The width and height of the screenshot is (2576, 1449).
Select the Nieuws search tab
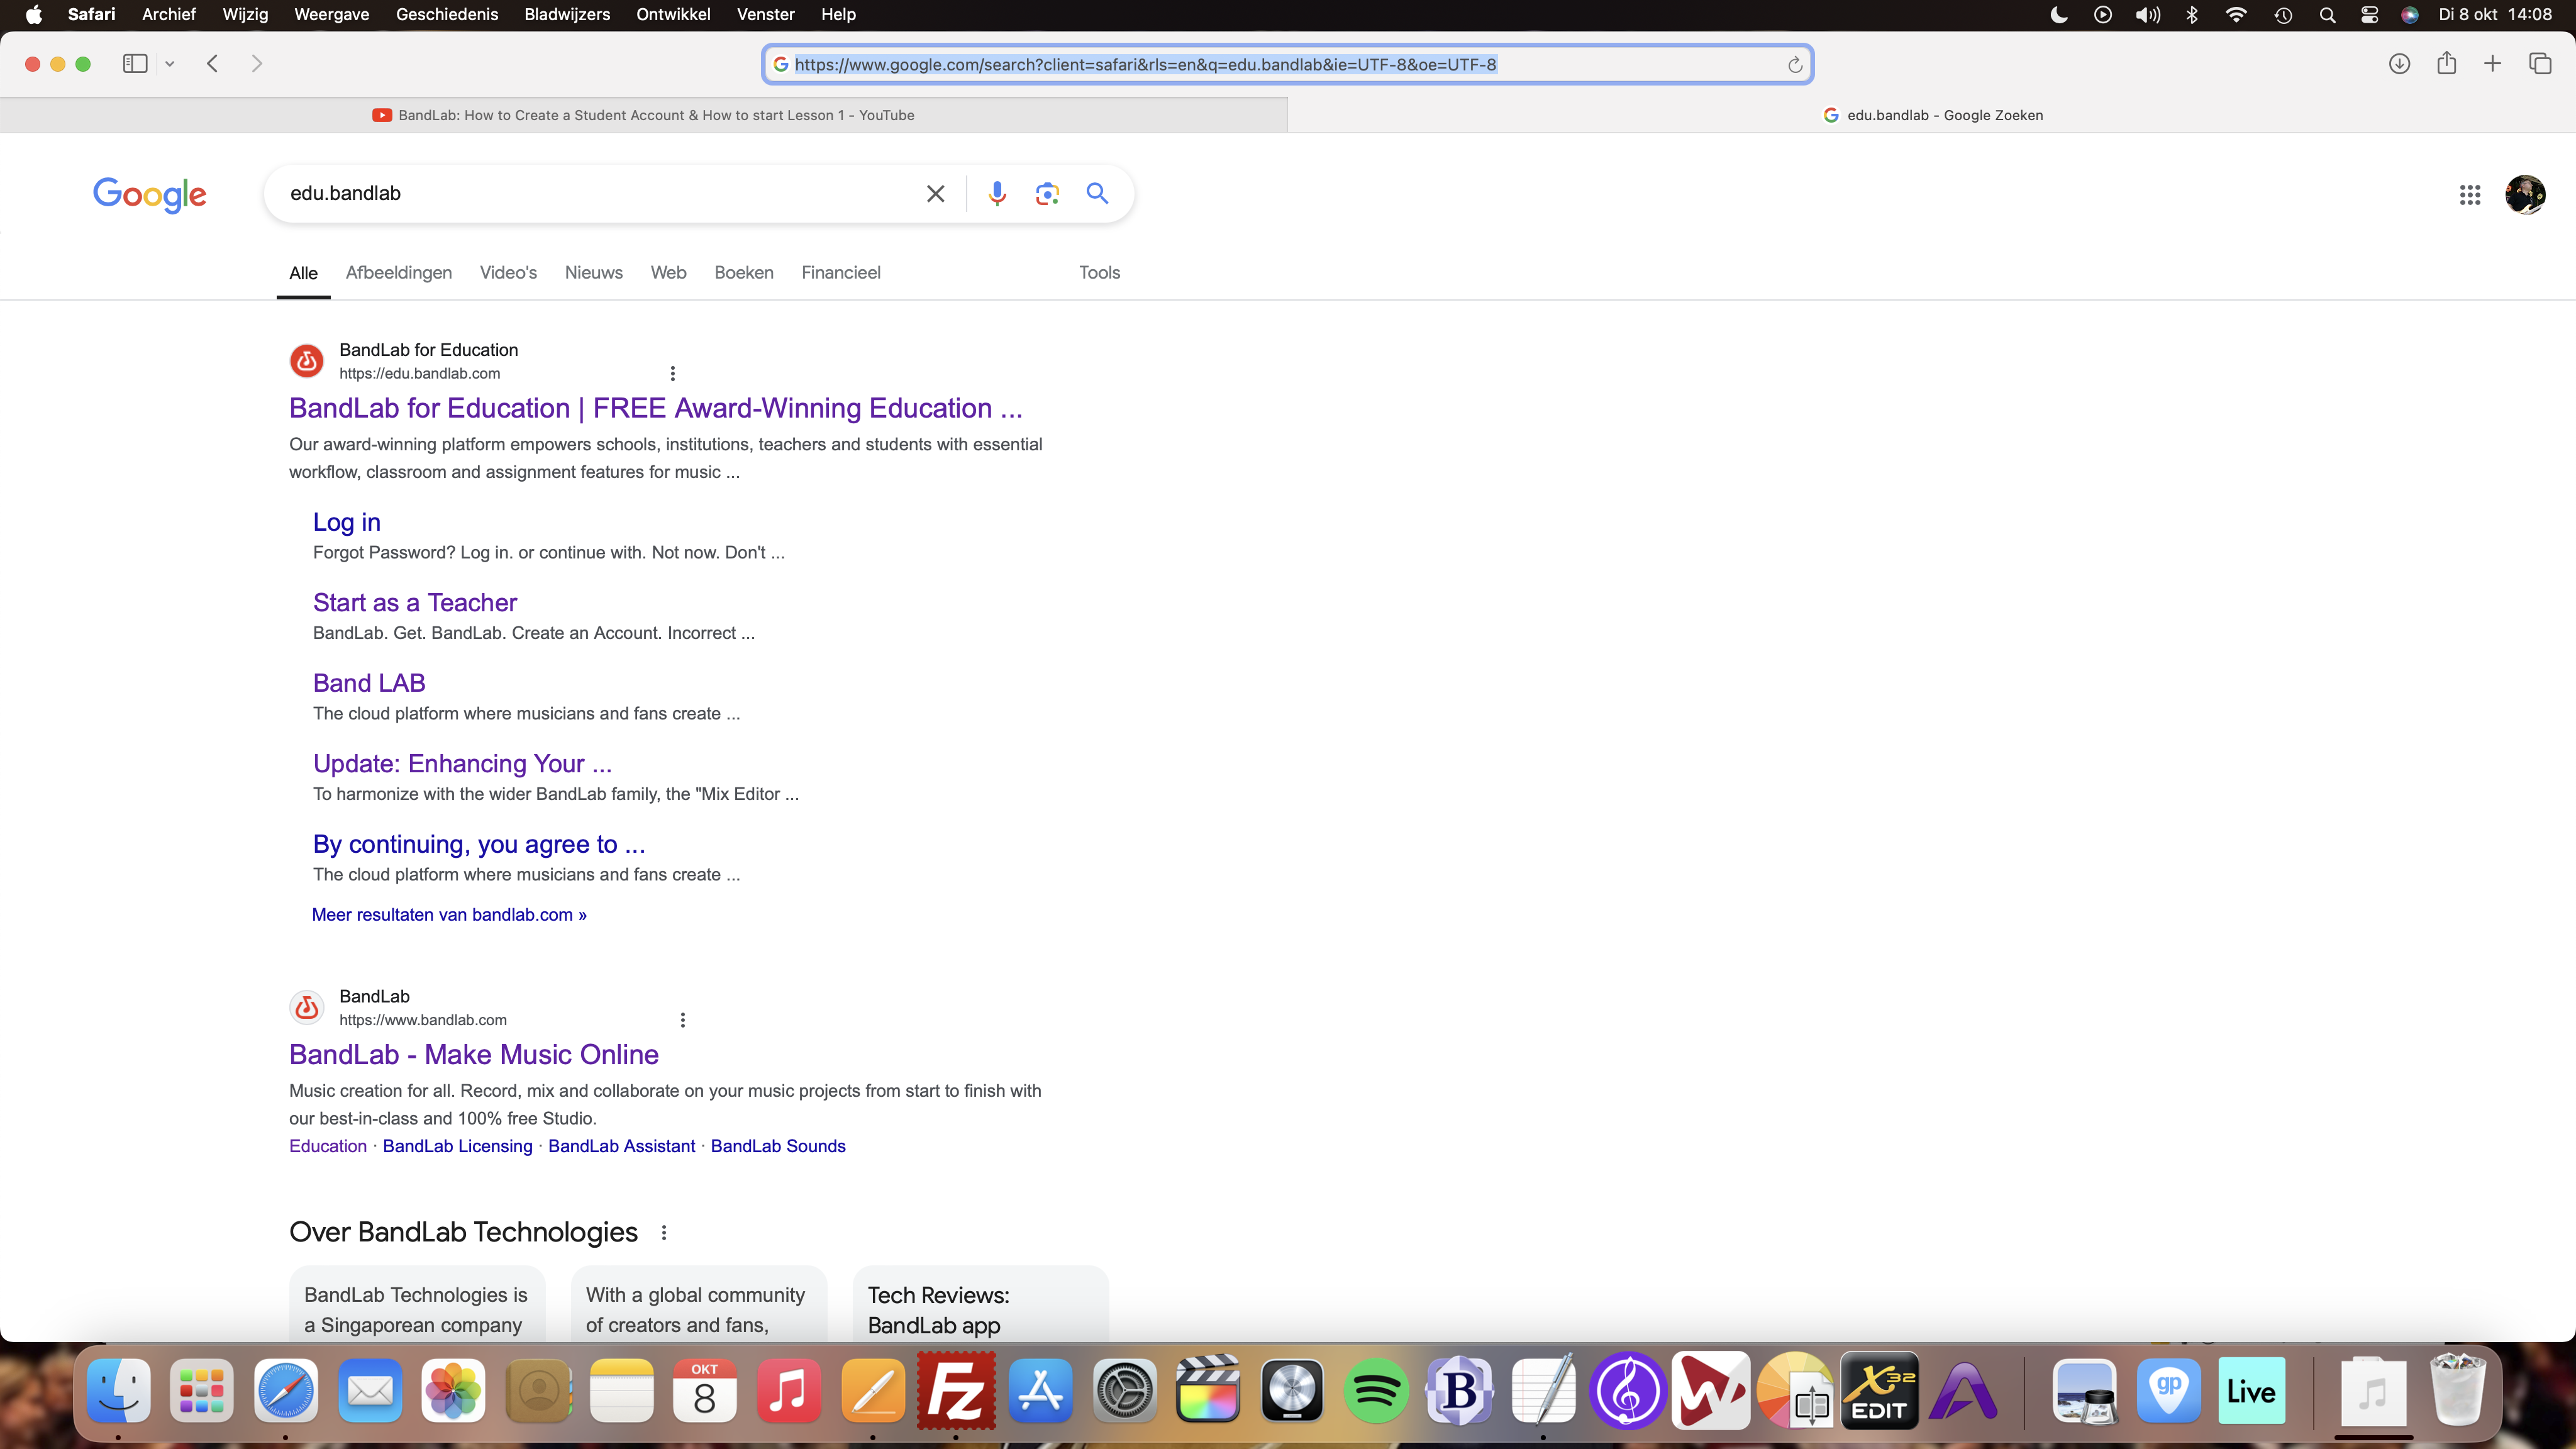pyautogui.click(x=593, y=272)
